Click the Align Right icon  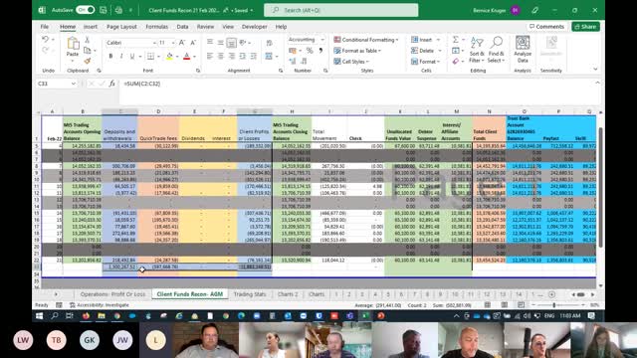(232, 56)
